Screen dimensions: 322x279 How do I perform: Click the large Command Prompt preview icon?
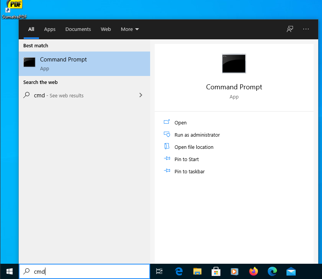[x=234, y=63]
